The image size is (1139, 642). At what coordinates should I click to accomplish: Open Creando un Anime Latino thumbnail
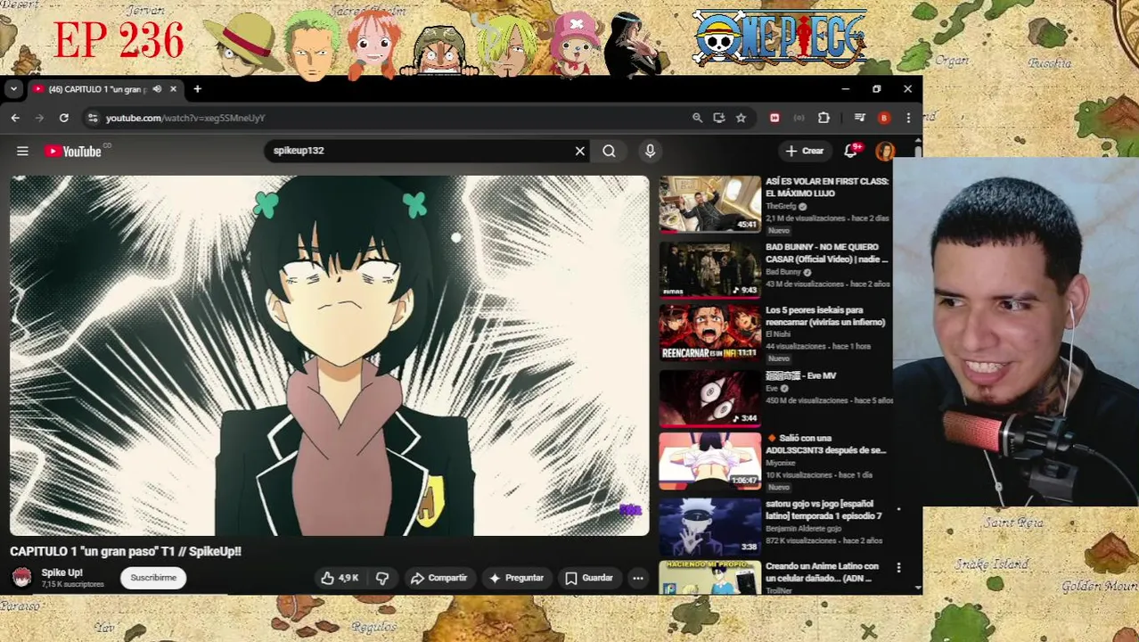[x=709, y=576]
